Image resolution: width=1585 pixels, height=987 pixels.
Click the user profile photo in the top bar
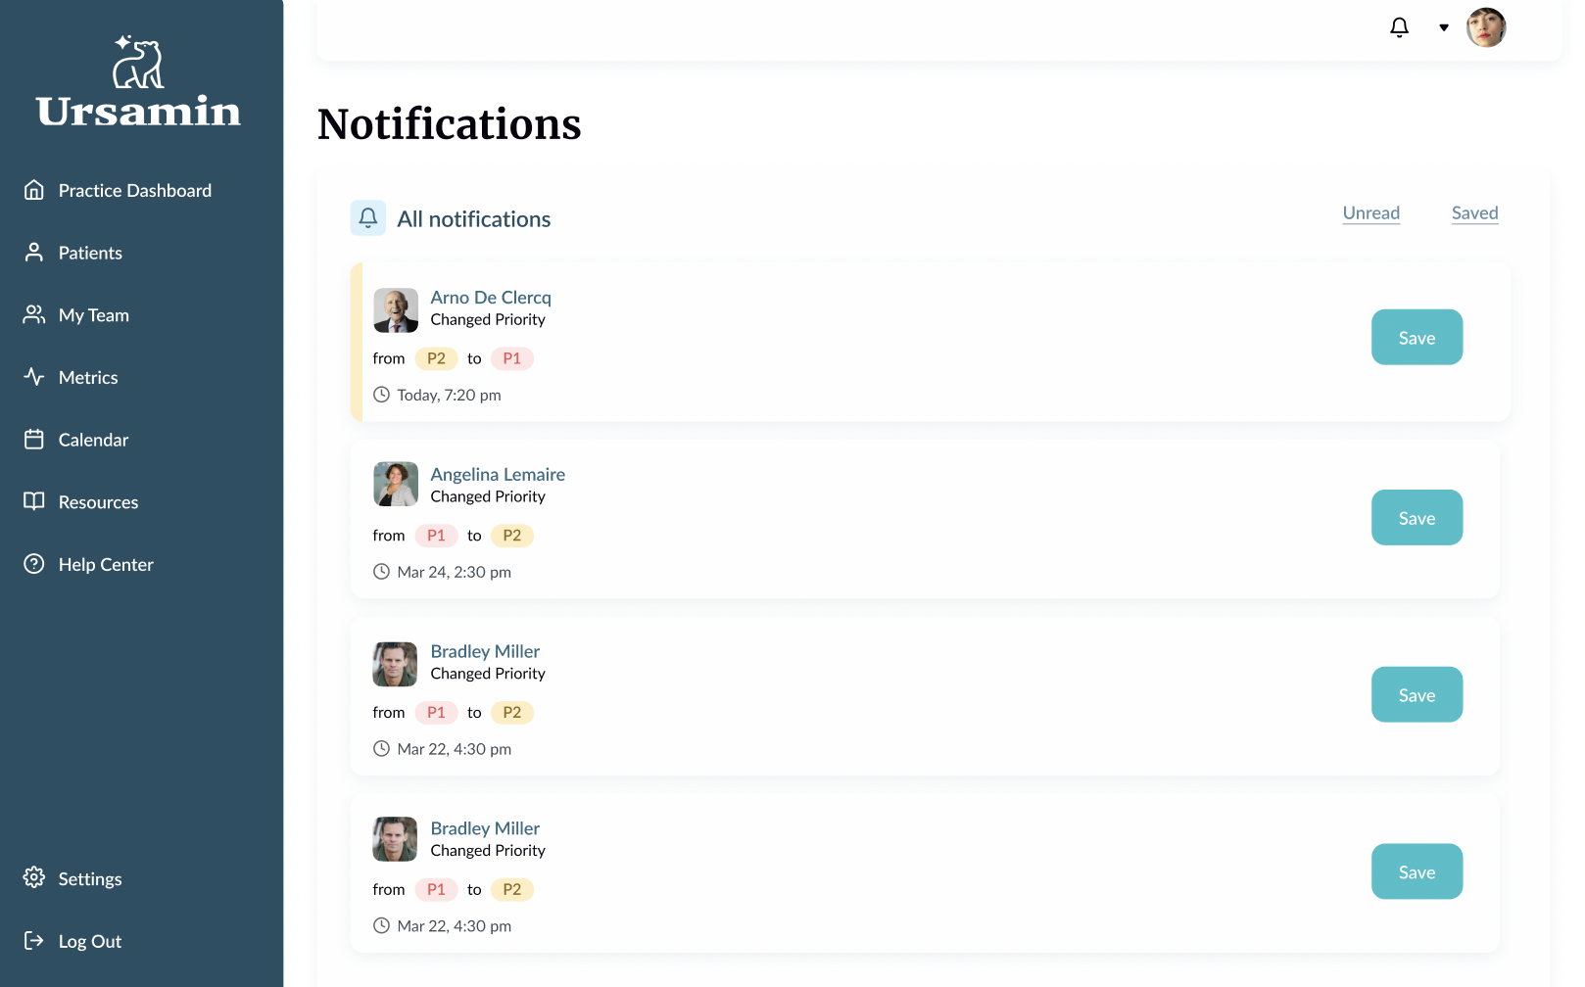[1485, 27]
